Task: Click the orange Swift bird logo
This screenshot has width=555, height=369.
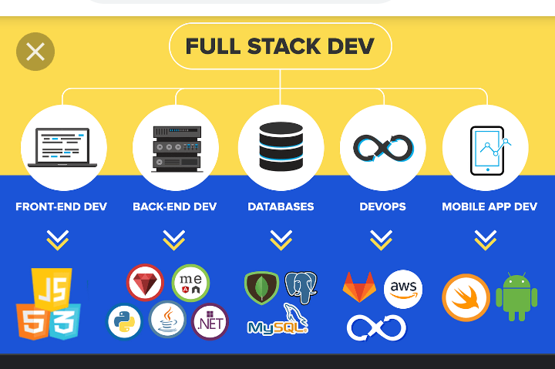Action: [x=466, y=298]
